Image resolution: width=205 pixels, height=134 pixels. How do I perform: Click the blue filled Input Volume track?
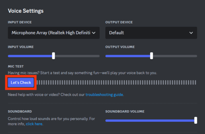coord(30,56)
